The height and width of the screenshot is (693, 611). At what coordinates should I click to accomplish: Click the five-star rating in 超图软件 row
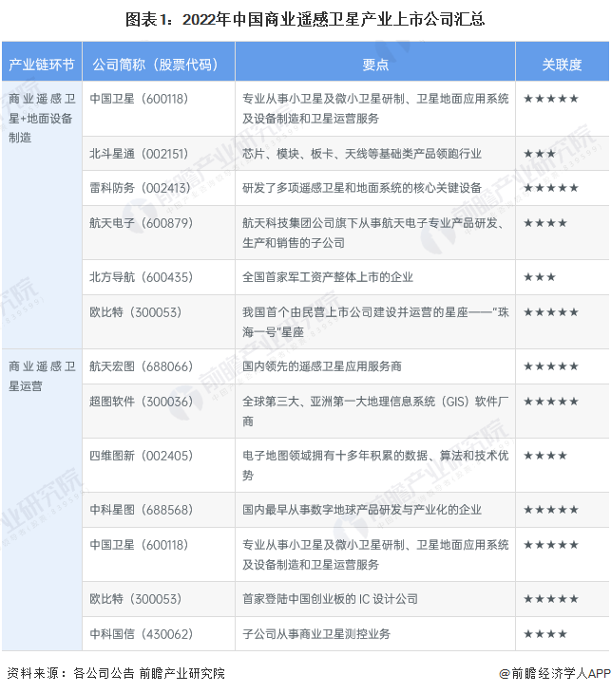(x=551, y=402)
